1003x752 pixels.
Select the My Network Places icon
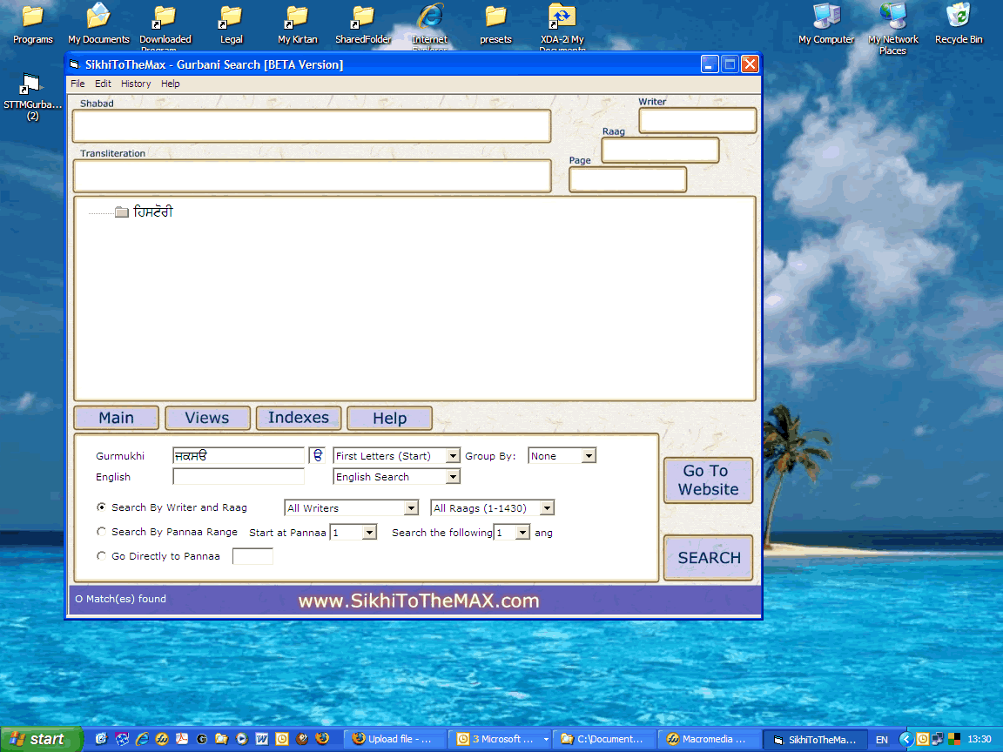pyautogui.click(x=892, y=29)
